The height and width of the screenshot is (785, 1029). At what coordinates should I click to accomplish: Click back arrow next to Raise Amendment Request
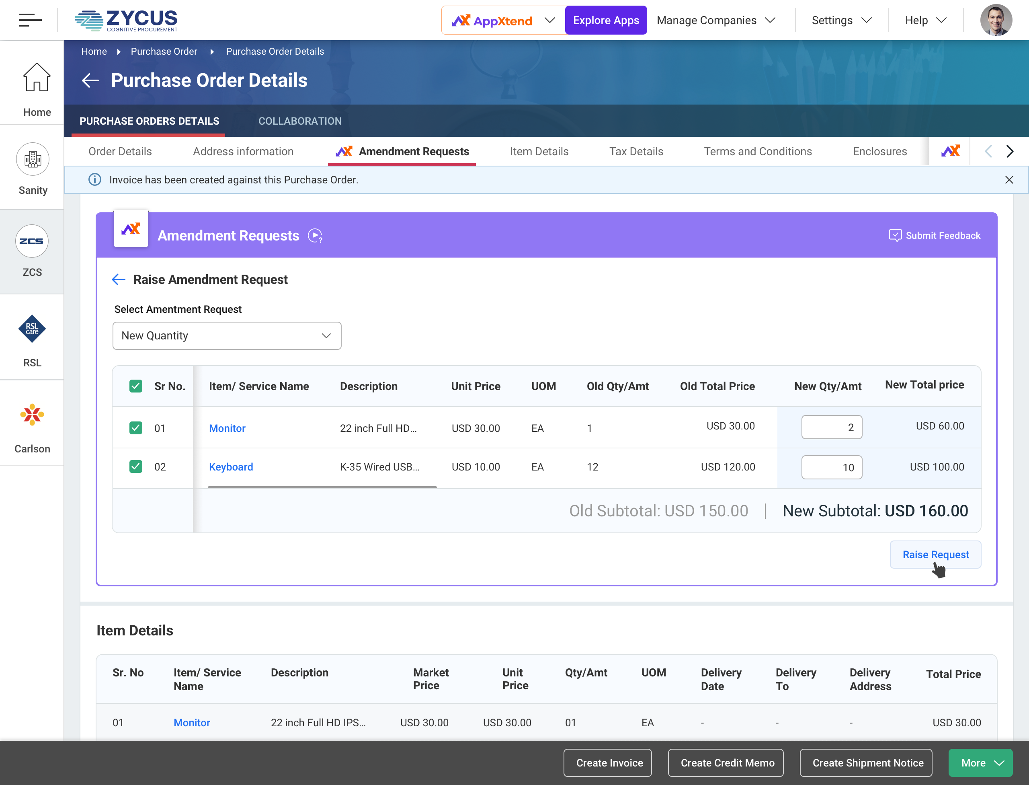(119, 279)
